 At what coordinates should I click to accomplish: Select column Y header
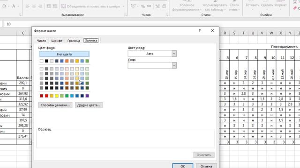[290, 33]
